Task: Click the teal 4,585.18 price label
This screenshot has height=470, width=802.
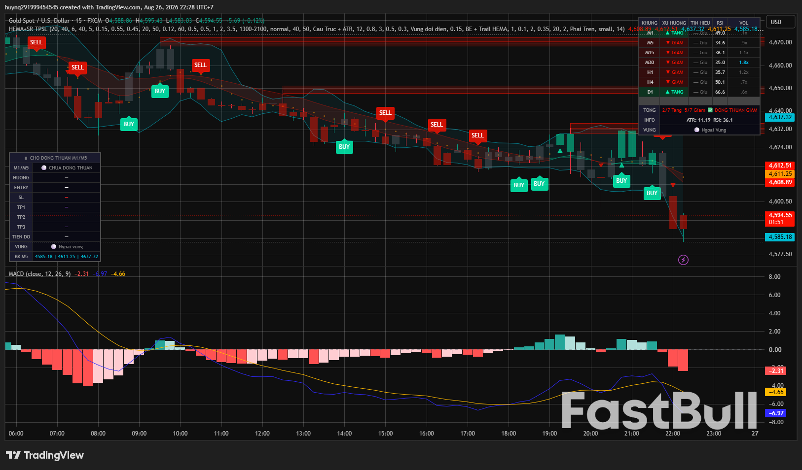Action: pos(780,237)
